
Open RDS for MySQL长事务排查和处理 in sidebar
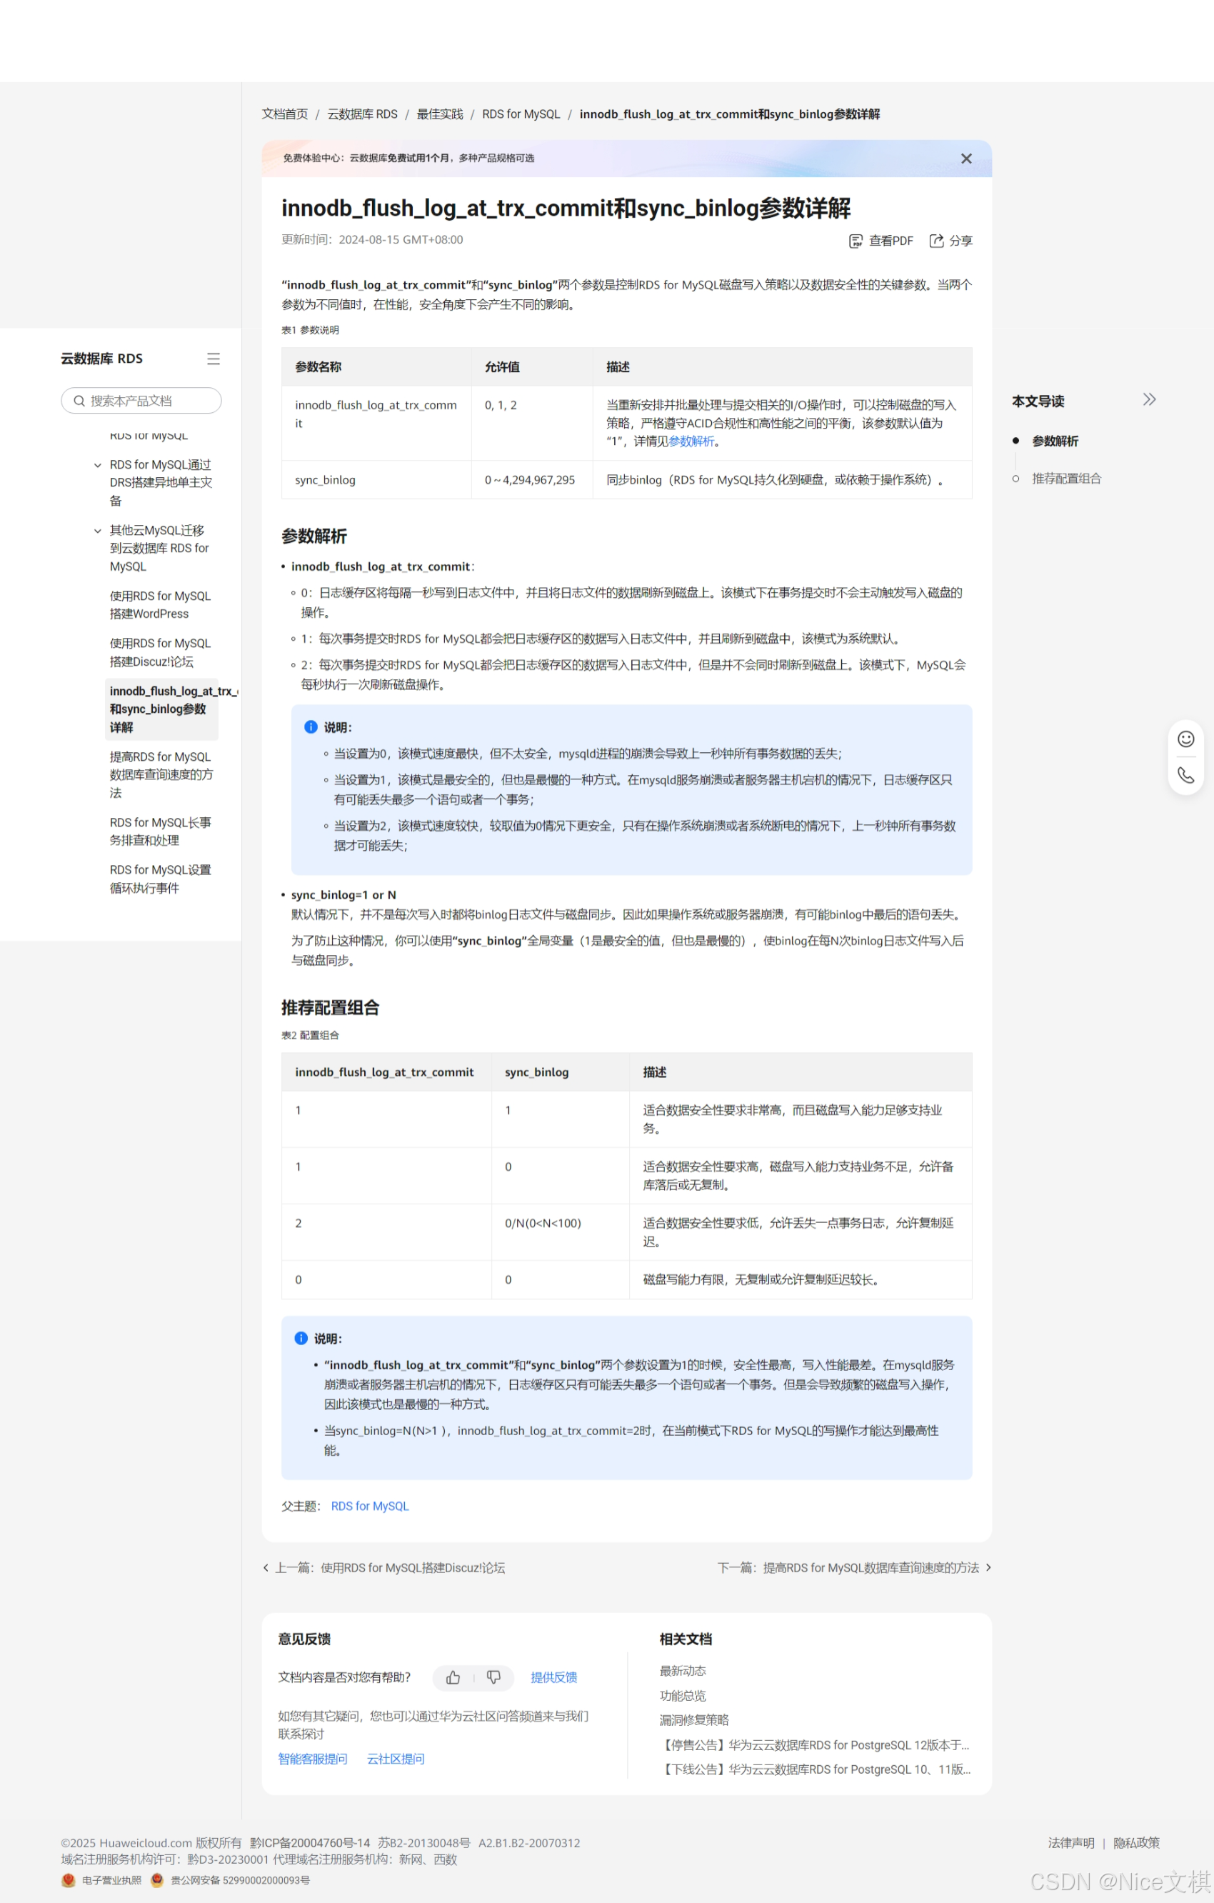pyautogui.click(x=161, y=832)
